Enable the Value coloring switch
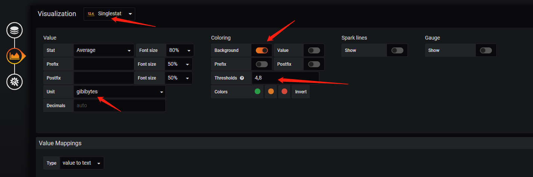The height and width of the screenshot is (177, 533). tap(314, 50)
